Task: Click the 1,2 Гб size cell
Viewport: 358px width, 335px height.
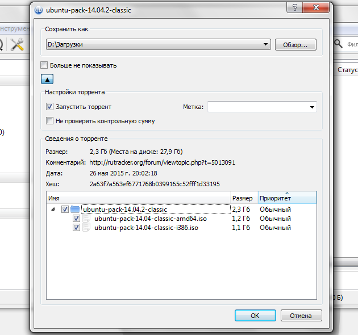Action: (241, 219)
